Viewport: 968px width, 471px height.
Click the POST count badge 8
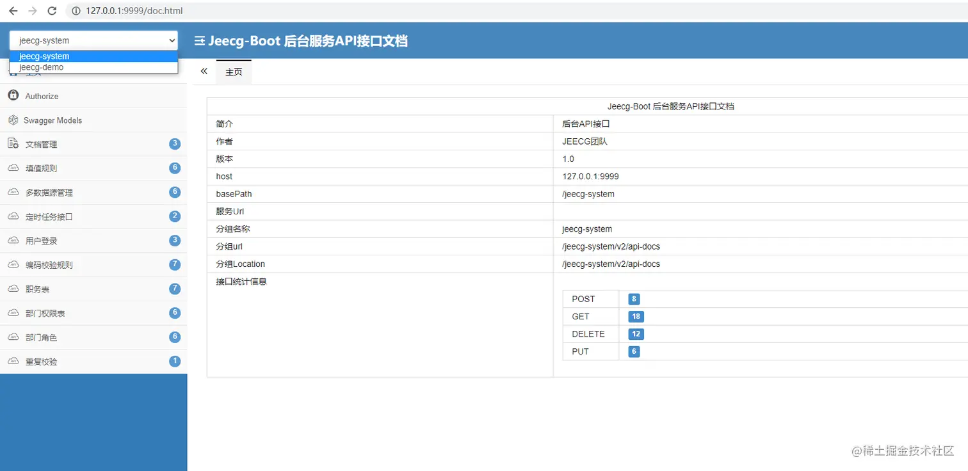point(634,299)
